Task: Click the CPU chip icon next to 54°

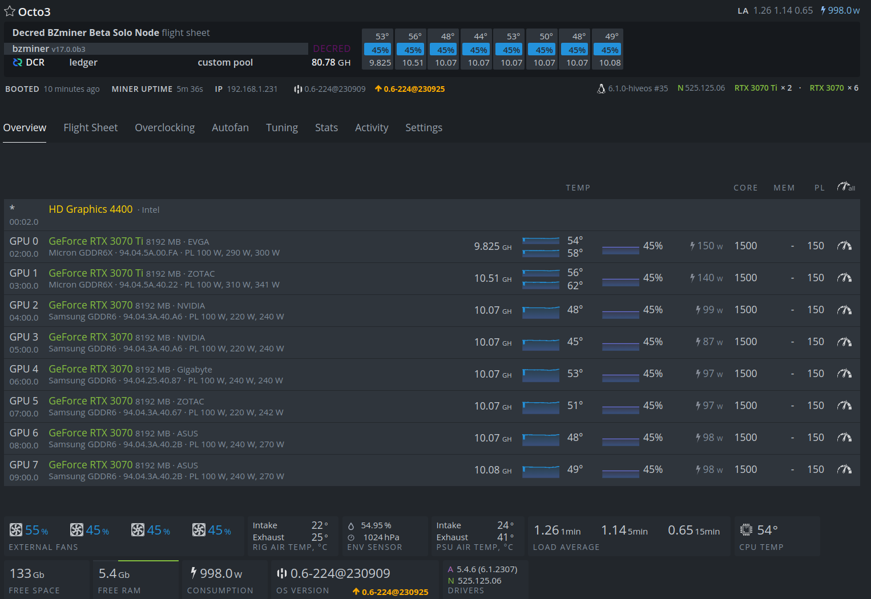Action: tap(747, 529)
